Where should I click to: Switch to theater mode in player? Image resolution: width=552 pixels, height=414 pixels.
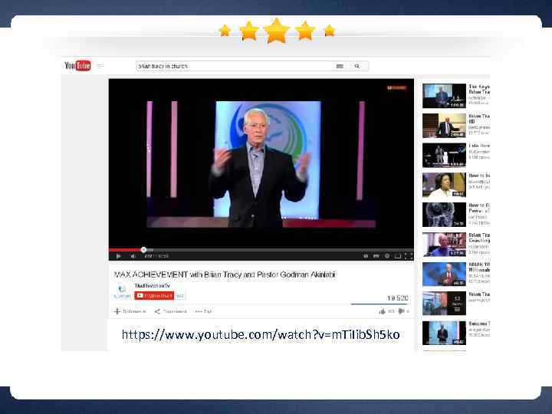pyautogui.click(x=398, y=256)
